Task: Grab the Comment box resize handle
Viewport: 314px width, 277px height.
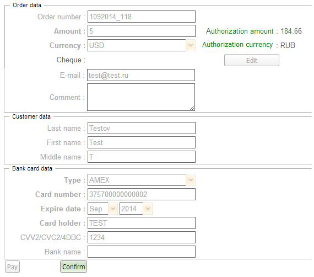Action: point(192,108)
